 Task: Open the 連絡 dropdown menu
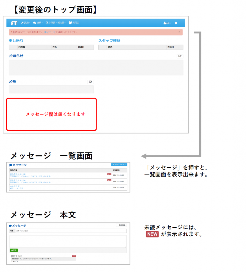(x=38, y=23)
